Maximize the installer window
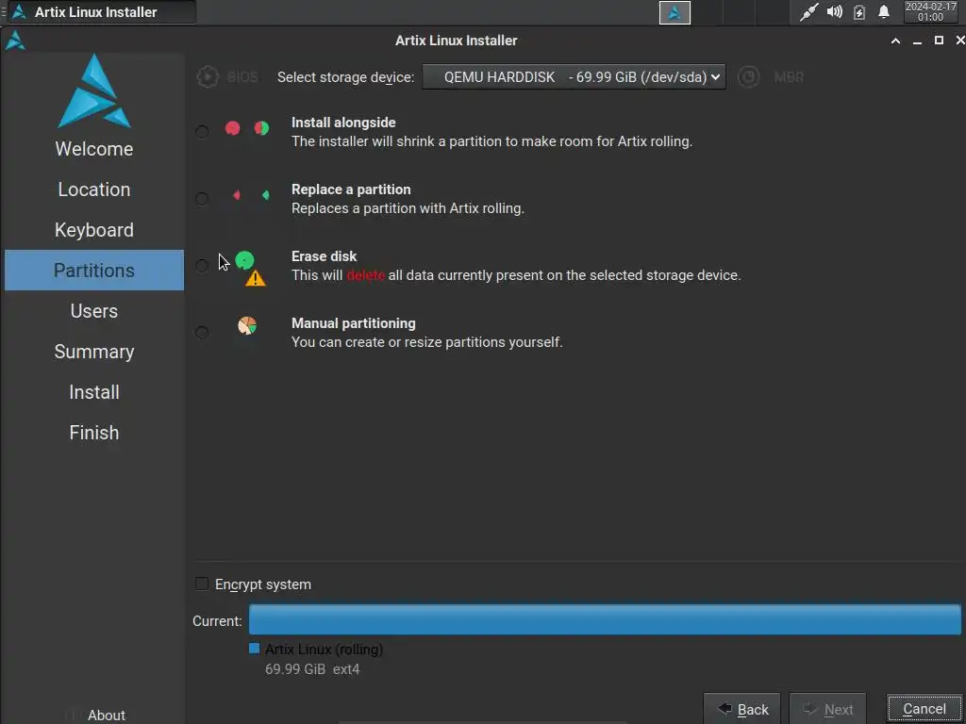The height and width of the screenshot is (724, 966). pos(939,41)
